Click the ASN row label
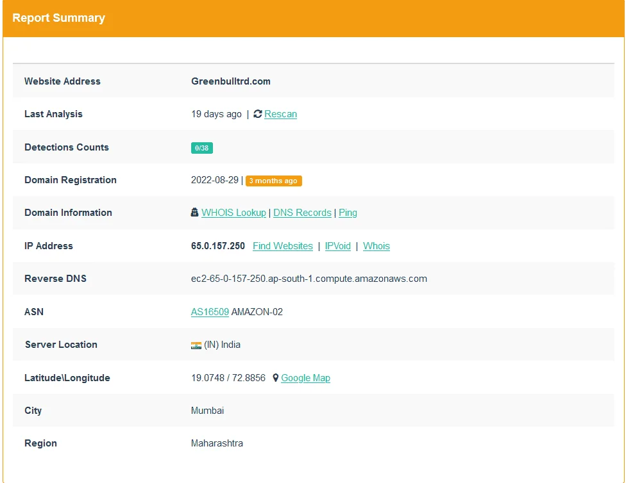 pyautogui.click(x=34, y=312)
